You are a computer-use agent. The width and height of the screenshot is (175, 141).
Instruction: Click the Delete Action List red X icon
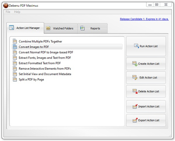tap(135, 91)
